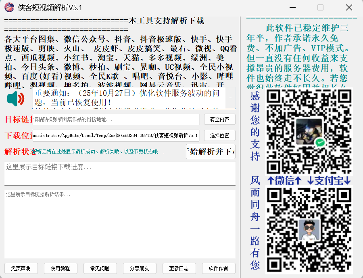Click 分享朋友 to share with friends
363x278 pixels.
click(x=140, y=268)
